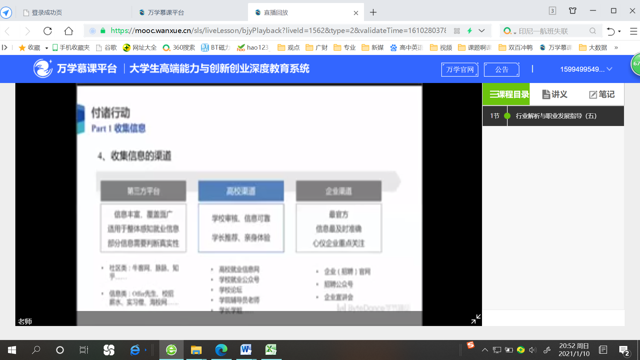This screenshot has height=360, width=640.
Task: Open the 万学慕课平台 browser tab
Action: click(x=166, y=13)
